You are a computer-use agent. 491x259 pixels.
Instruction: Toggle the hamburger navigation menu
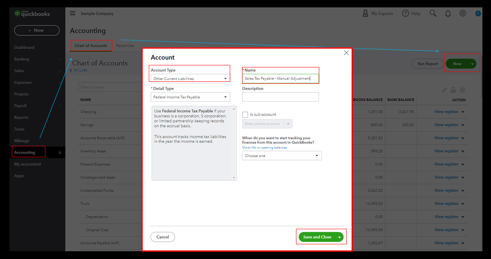pyautogui.click(x=73, y=13)
